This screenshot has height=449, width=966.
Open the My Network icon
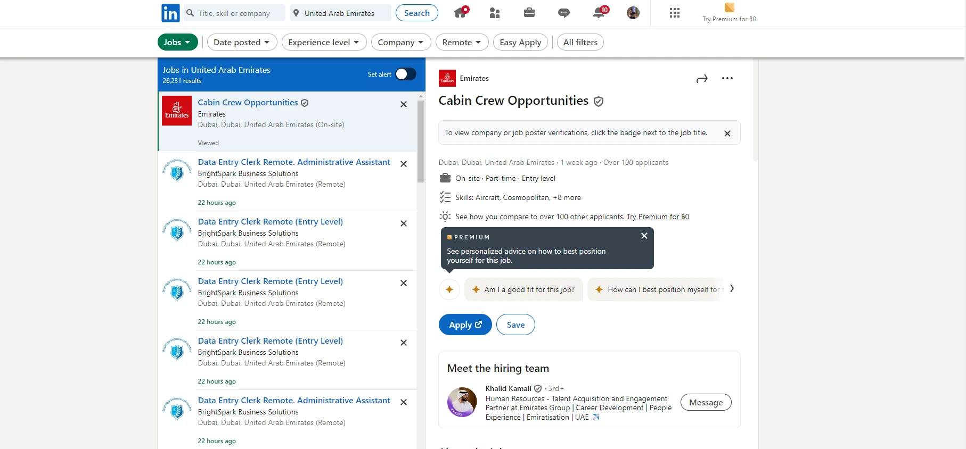pos(495,13)
